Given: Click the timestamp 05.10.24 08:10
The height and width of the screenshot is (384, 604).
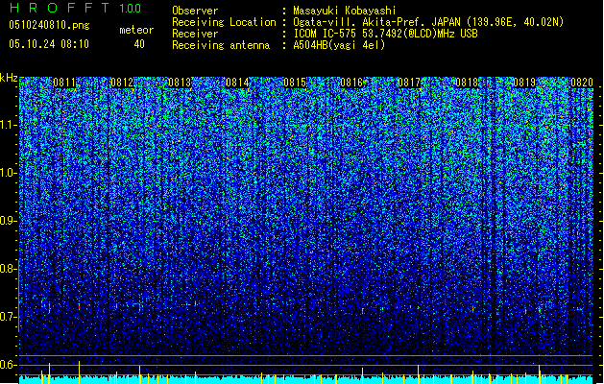Looking at the screenshot, I should click(x=49, y=43).
